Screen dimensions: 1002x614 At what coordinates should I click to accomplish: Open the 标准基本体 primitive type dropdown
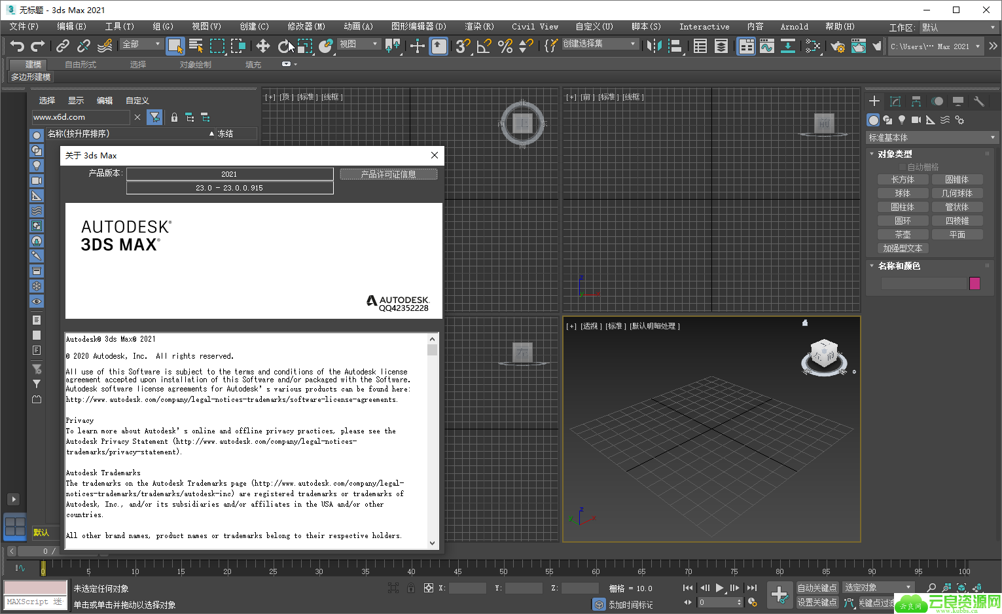[x=931, y=137]
